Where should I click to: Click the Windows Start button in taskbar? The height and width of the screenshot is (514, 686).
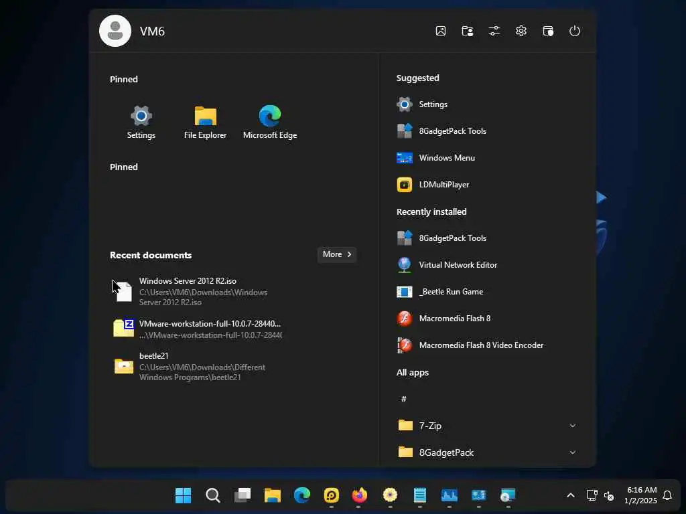click(184, 495)
